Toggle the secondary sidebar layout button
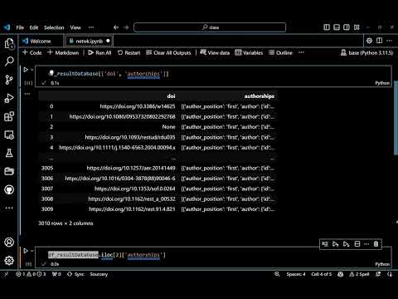 tap(347, 27)
